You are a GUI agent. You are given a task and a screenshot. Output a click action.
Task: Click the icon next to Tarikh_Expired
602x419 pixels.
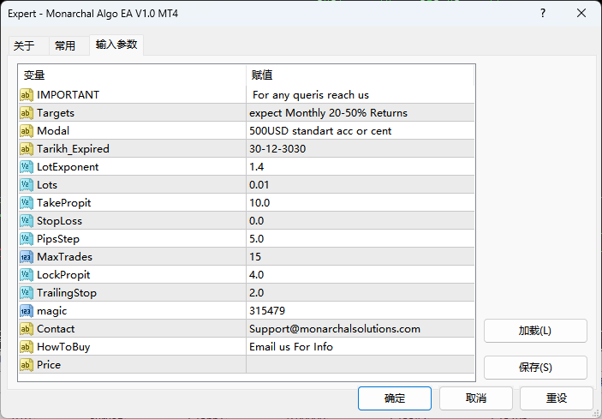27,149
